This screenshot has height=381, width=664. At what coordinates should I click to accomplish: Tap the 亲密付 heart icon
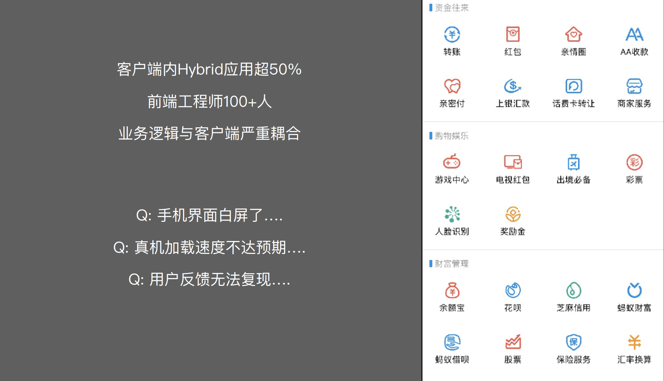coord(452,86)
